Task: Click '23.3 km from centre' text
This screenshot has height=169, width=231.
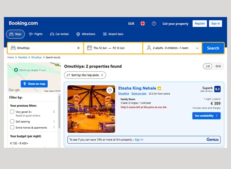Action: pyautogui.click(x=159, y=94)
